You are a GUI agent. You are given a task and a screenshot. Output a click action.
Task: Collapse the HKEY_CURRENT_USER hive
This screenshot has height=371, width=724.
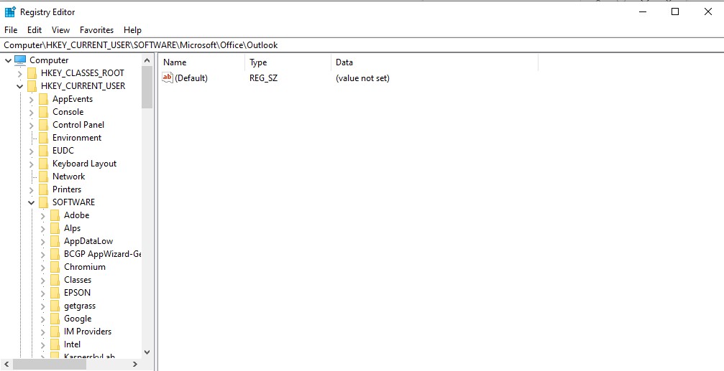[20, 86]
